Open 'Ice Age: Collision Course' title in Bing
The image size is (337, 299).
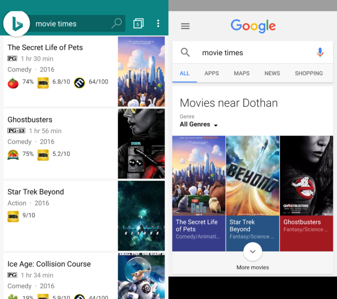[x=49, y=264]
